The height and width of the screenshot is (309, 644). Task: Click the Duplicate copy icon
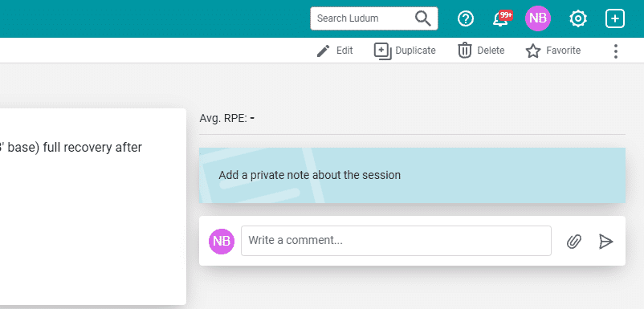(382, 51)
